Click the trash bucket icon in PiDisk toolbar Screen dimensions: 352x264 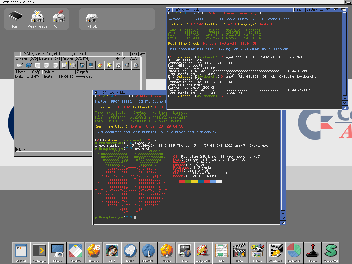point(82,65)
